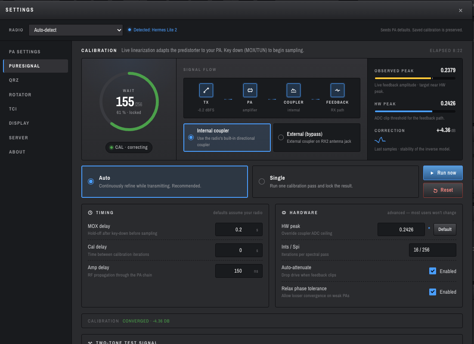
Task: Open the Radio Auto-detect dropdown
Action: point(76,30)
